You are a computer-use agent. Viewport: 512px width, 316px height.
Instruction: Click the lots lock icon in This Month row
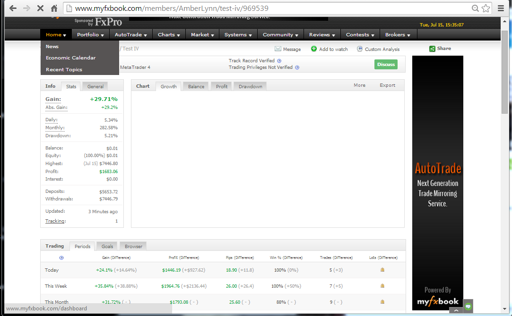[x=382, y=302]
